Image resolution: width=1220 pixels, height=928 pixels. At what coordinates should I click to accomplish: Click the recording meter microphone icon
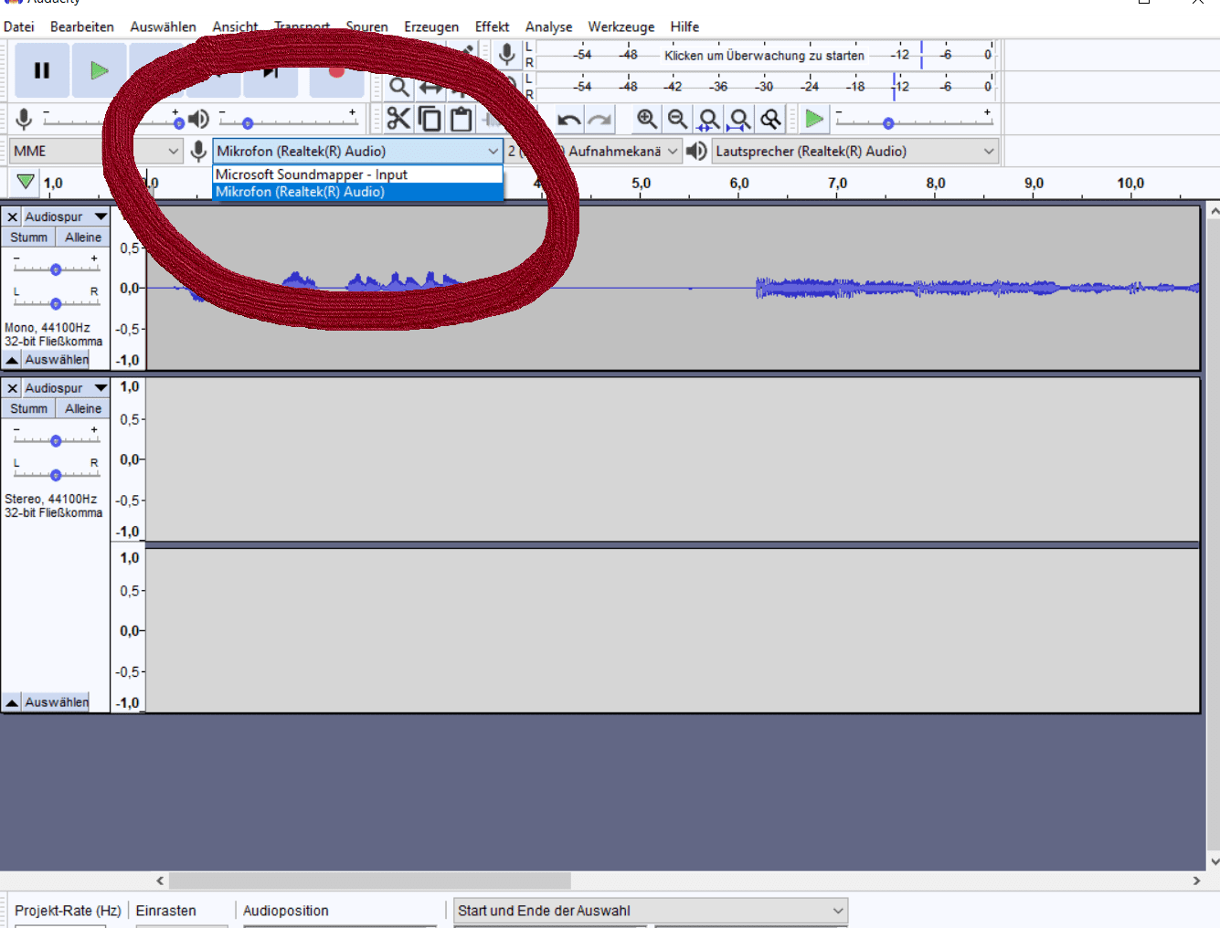point(507,55)
